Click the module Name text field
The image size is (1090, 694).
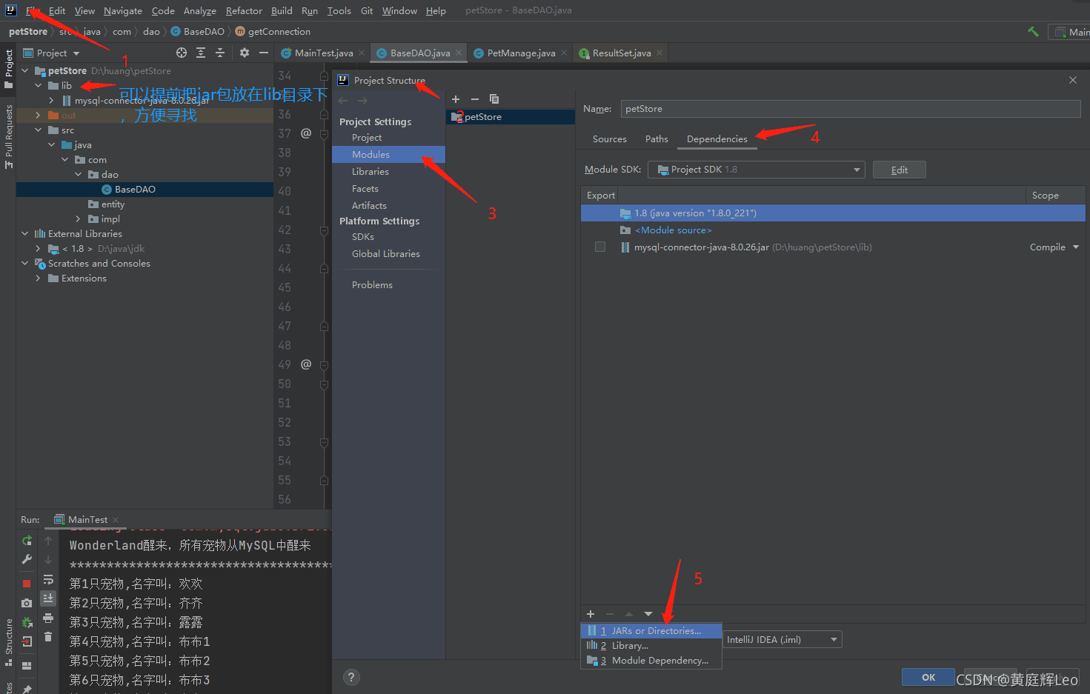851,109
